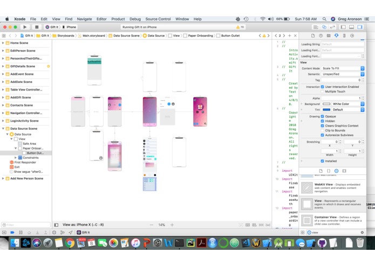375x266 pixels.
Task: Toggle the debug area visibility
Action: tap(352, 27)
